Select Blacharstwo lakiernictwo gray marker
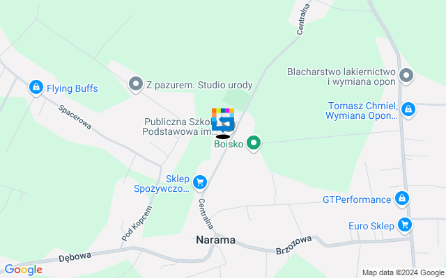Viewport: 446px width, 278px height. coord(406,76)
